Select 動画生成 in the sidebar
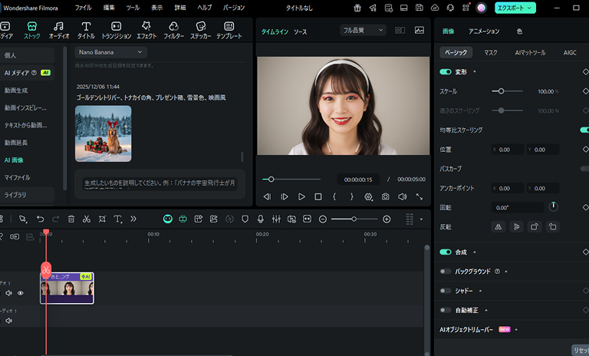The image size is (589, 356). tap(16, 90)
